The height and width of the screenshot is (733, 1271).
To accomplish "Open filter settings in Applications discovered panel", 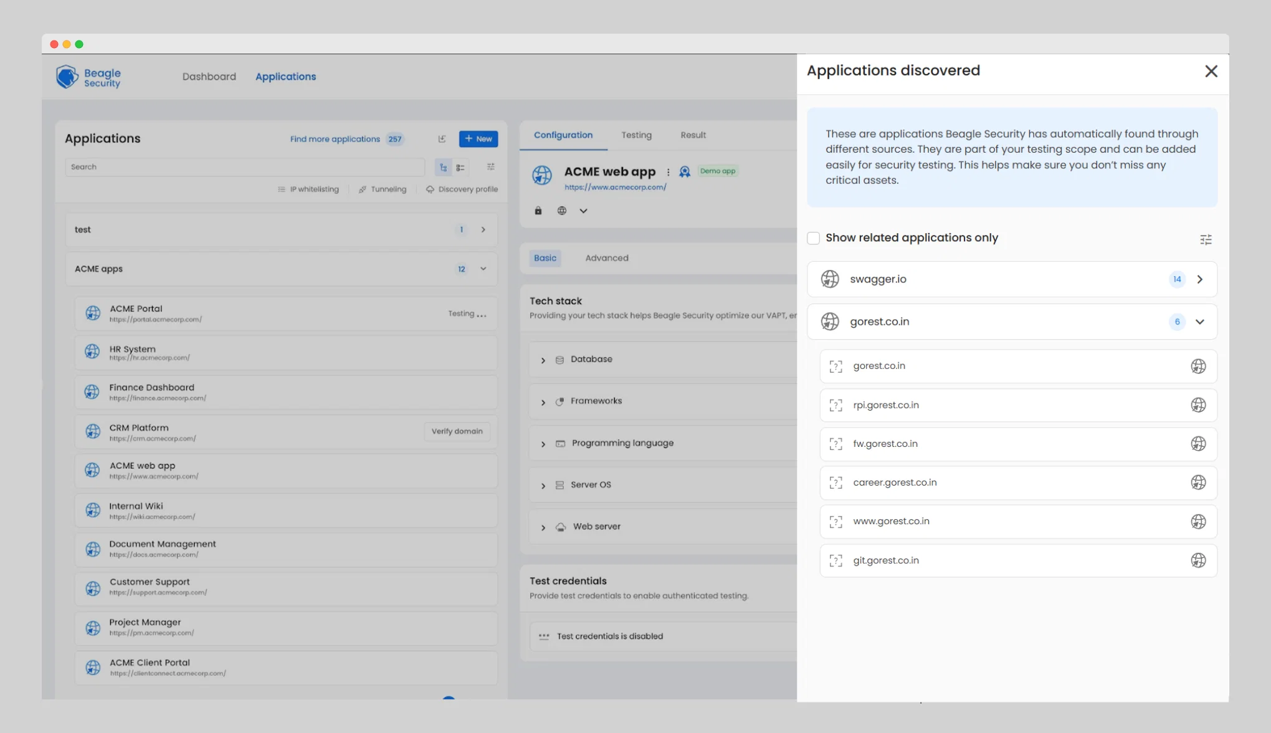I will [1206, 239].
